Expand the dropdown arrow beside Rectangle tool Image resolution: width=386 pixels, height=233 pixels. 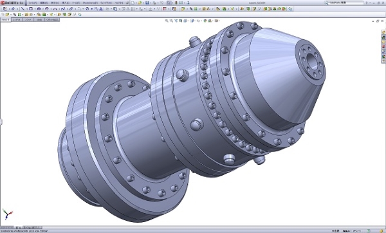pos(34,9)
